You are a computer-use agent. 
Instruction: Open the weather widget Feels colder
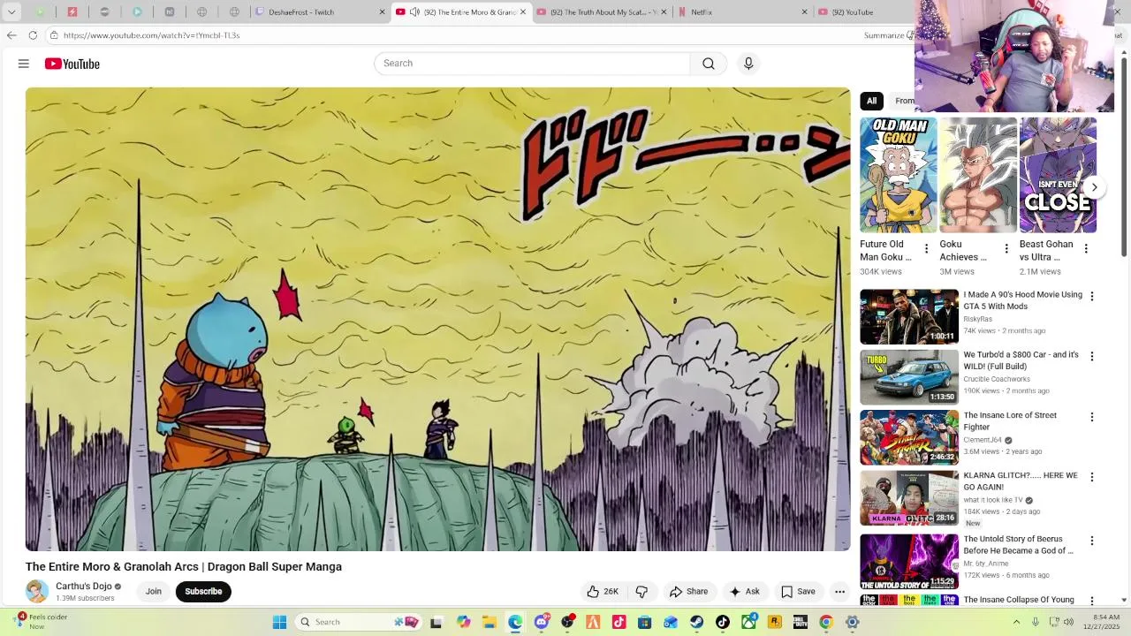[x=40, y=622]
